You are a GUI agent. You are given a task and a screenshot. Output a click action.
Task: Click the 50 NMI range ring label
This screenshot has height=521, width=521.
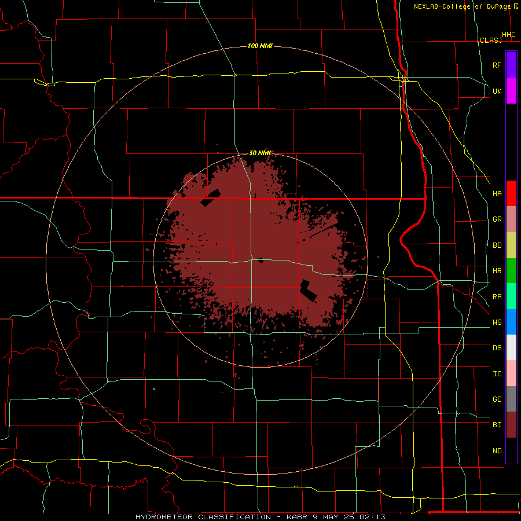[x=260, y=153]
